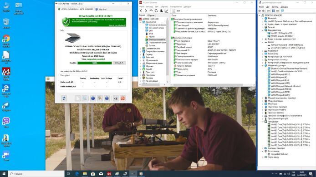
Task: Open the tools settings icon in SSDLife
Action: pyautogui.click(x=100, y=98)
